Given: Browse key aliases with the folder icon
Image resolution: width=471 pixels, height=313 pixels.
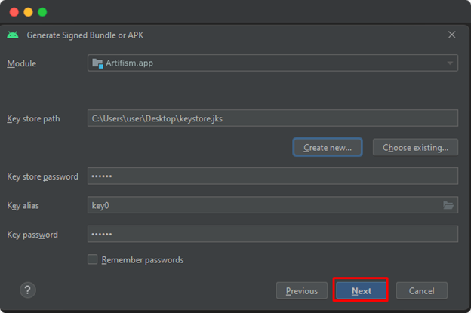Looking at the screenshot, I should 448,205.
